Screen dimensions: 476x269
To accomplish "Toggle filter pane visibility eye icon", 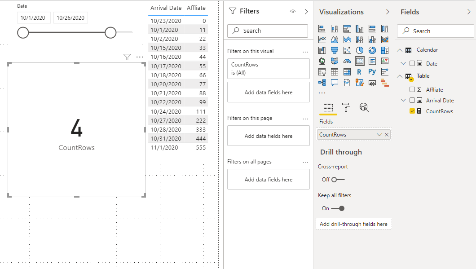I will (293, 12).
